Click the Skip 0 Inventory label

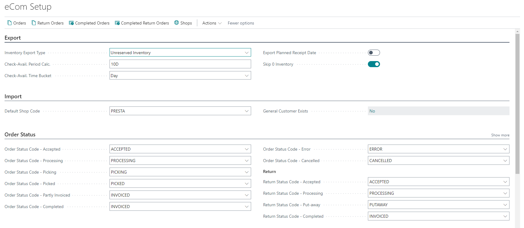point(278,64)
